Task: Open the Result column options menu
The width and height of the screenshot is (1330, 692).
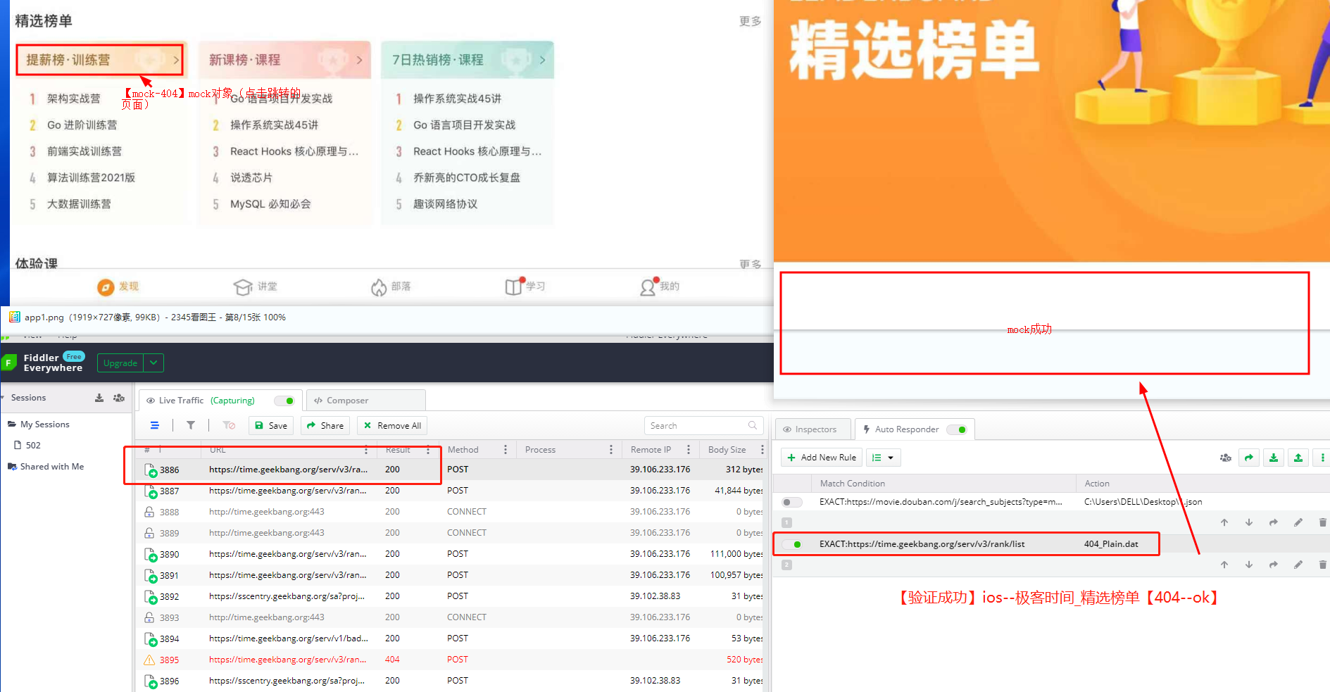Action: pyautogui.click(x=428, y=450)
